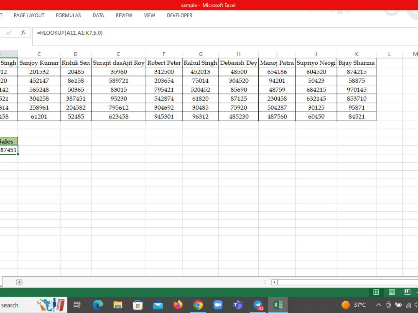Select the cell with value 201532
This screenshot has width=418, height=313.
pos(39,72)
